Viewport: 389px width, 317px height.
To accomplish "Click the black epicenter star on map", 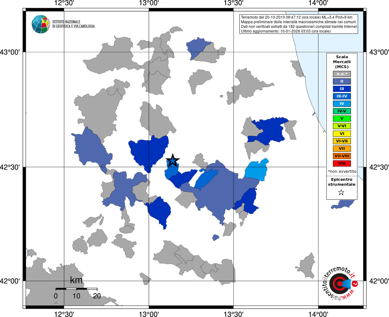I will pyautogui.click(x=173, y=160).
